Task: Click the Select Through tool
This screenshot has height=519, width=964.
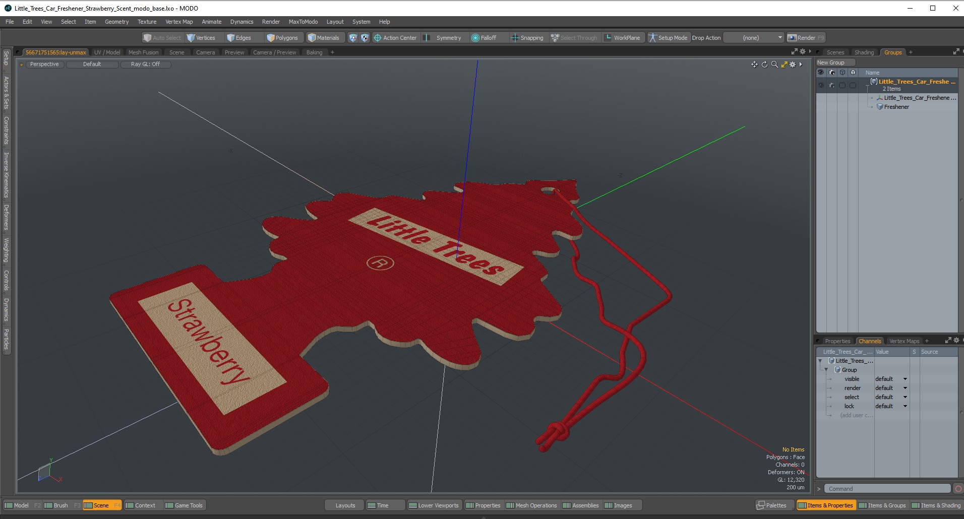Action: click(574, 38)
